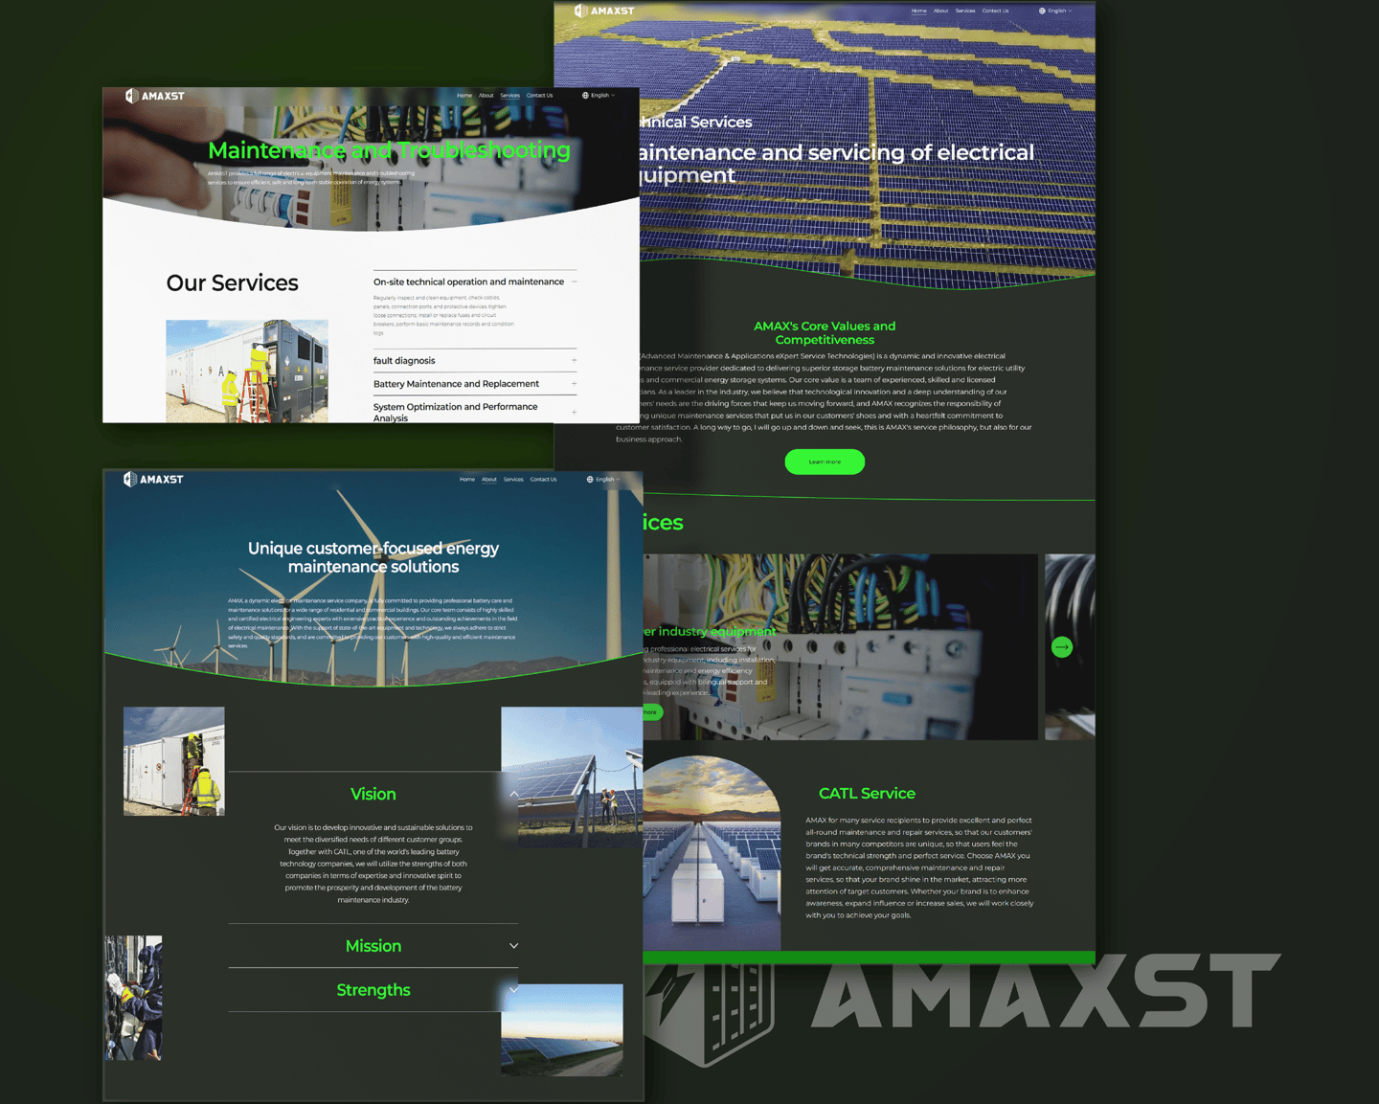The width and height of the screenshot is (1379, 1104).
Task: Open the solar panel inspection photo beside Vision
Action: point(572,777)
